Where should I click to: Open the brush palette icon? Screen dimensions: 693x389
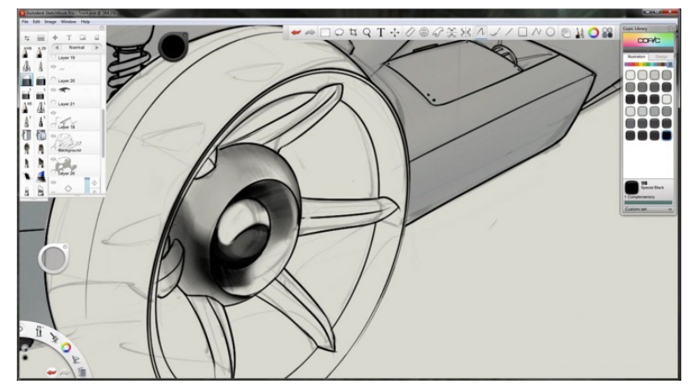pyautogui.click(x=579, y=32)
